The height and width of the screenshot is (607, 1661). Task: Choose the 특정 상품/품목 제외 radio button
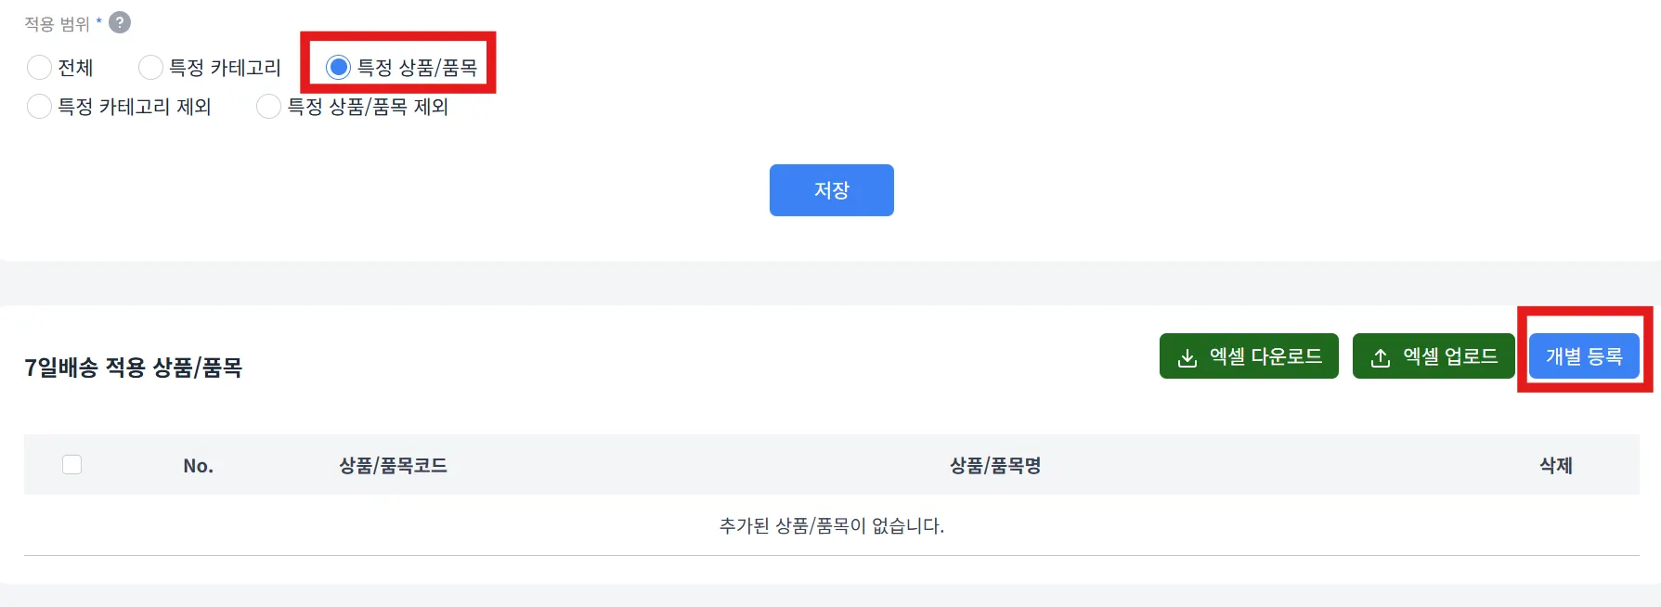(x=268, y=107)
